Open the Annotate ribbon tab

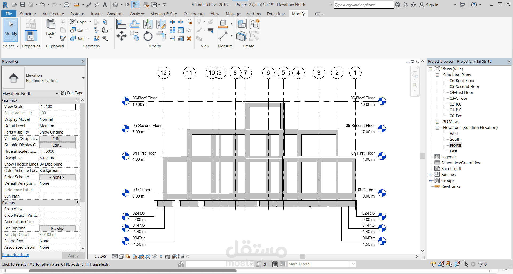coord(115,14)
